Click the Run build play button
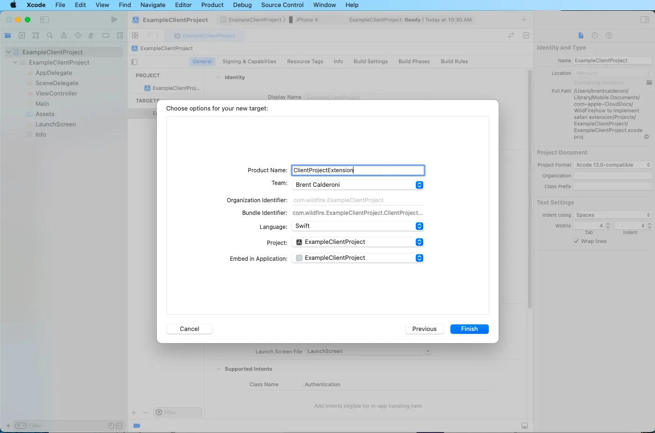The height and width of the screenshot is (433, 655). point(114,20)
